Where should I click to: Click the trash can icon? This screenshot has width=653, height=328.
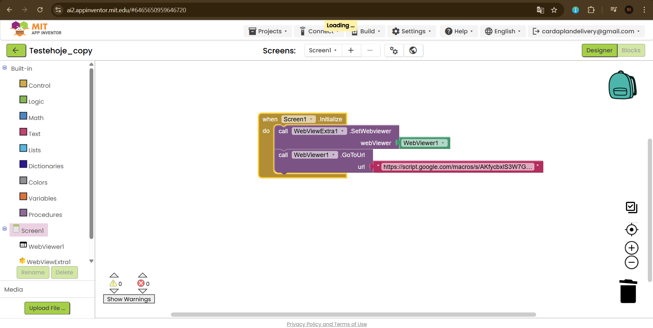[x=628, y=291]
